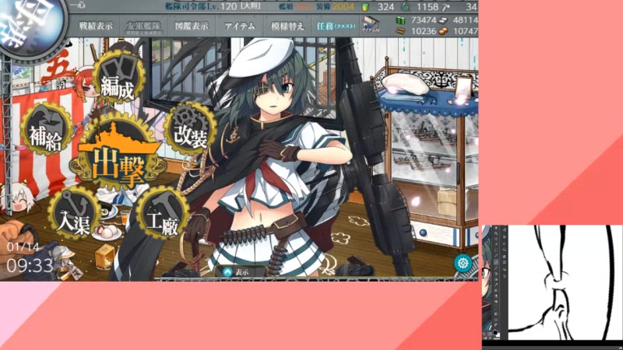
Task: Open the 編成 (Organize) gear button
Action: click(118, 77)
